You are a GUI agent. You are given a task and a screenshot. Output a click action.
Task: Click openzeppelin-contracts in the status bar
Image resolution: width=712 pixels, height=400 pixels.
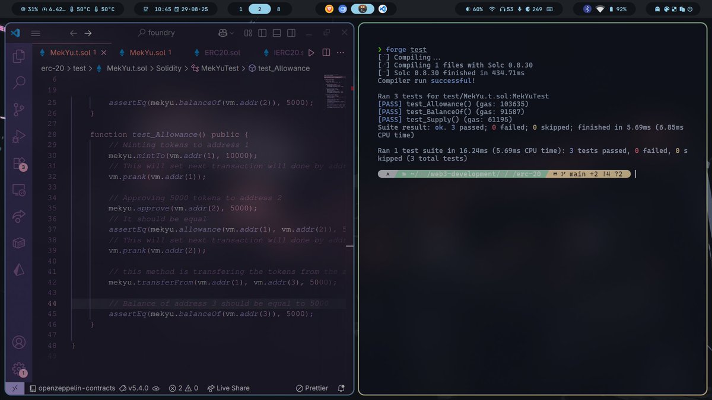click(72, 388)
